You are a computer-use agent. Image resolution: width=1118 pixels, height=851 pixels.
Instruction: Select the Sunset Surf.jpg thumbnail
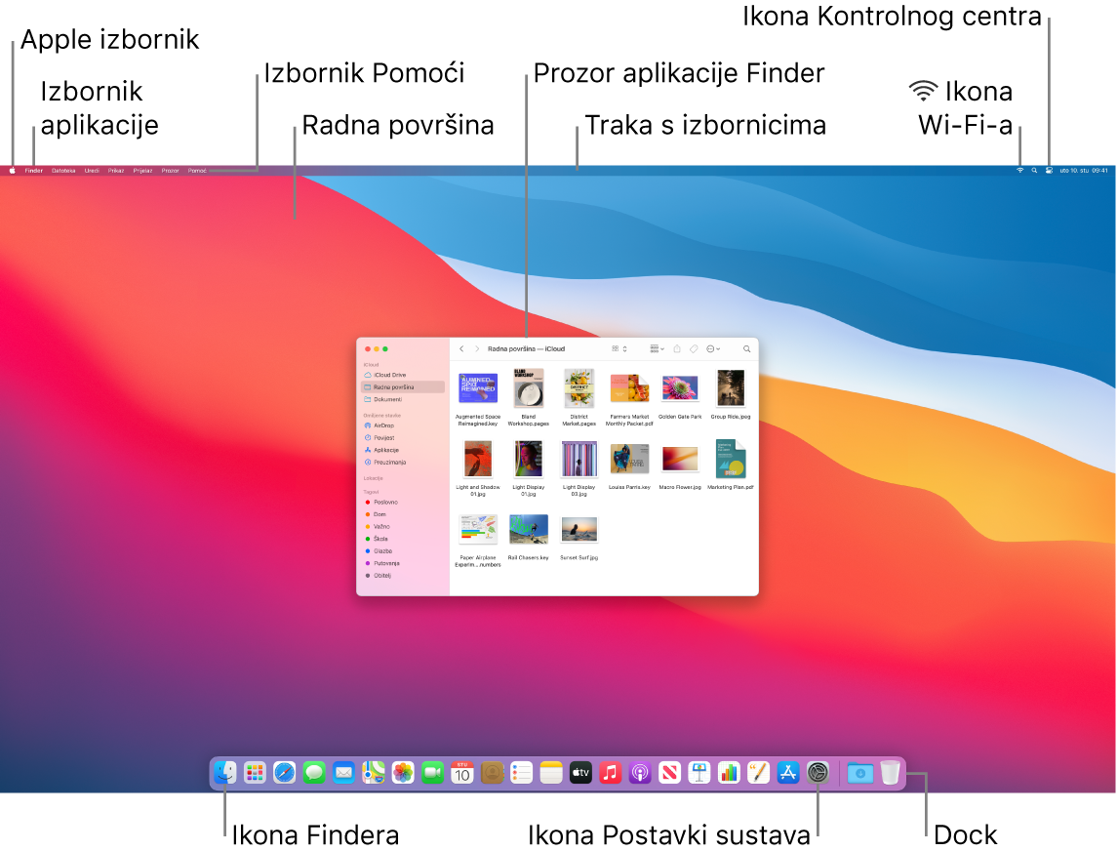579,529
